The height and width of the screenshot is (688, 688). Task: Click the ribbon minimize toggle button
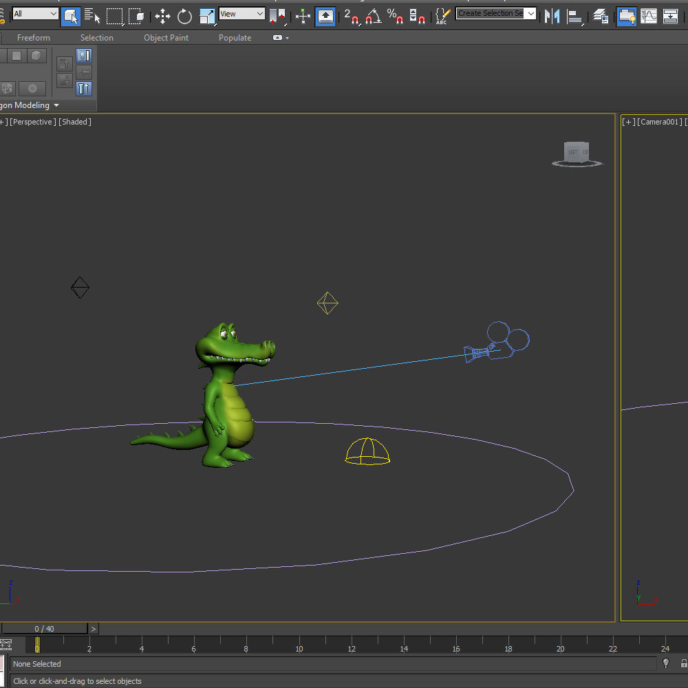[x=277, y=38]
